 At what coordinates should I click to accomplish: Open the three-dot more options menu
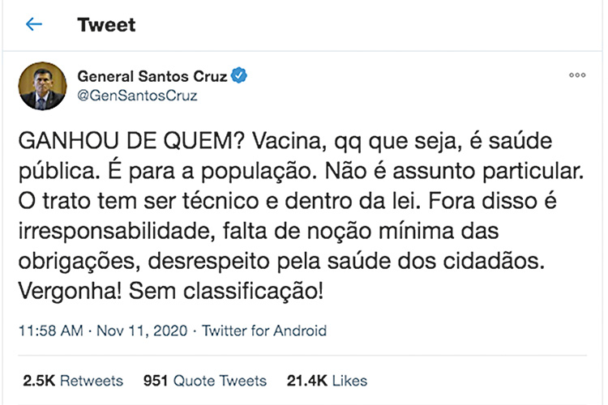[x=577, y=75]
